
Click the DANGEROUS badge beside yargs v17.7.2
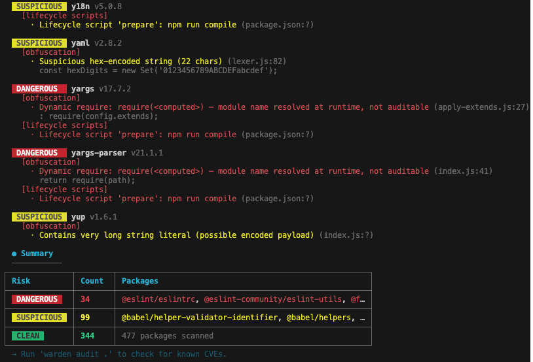tap(39, 88)
